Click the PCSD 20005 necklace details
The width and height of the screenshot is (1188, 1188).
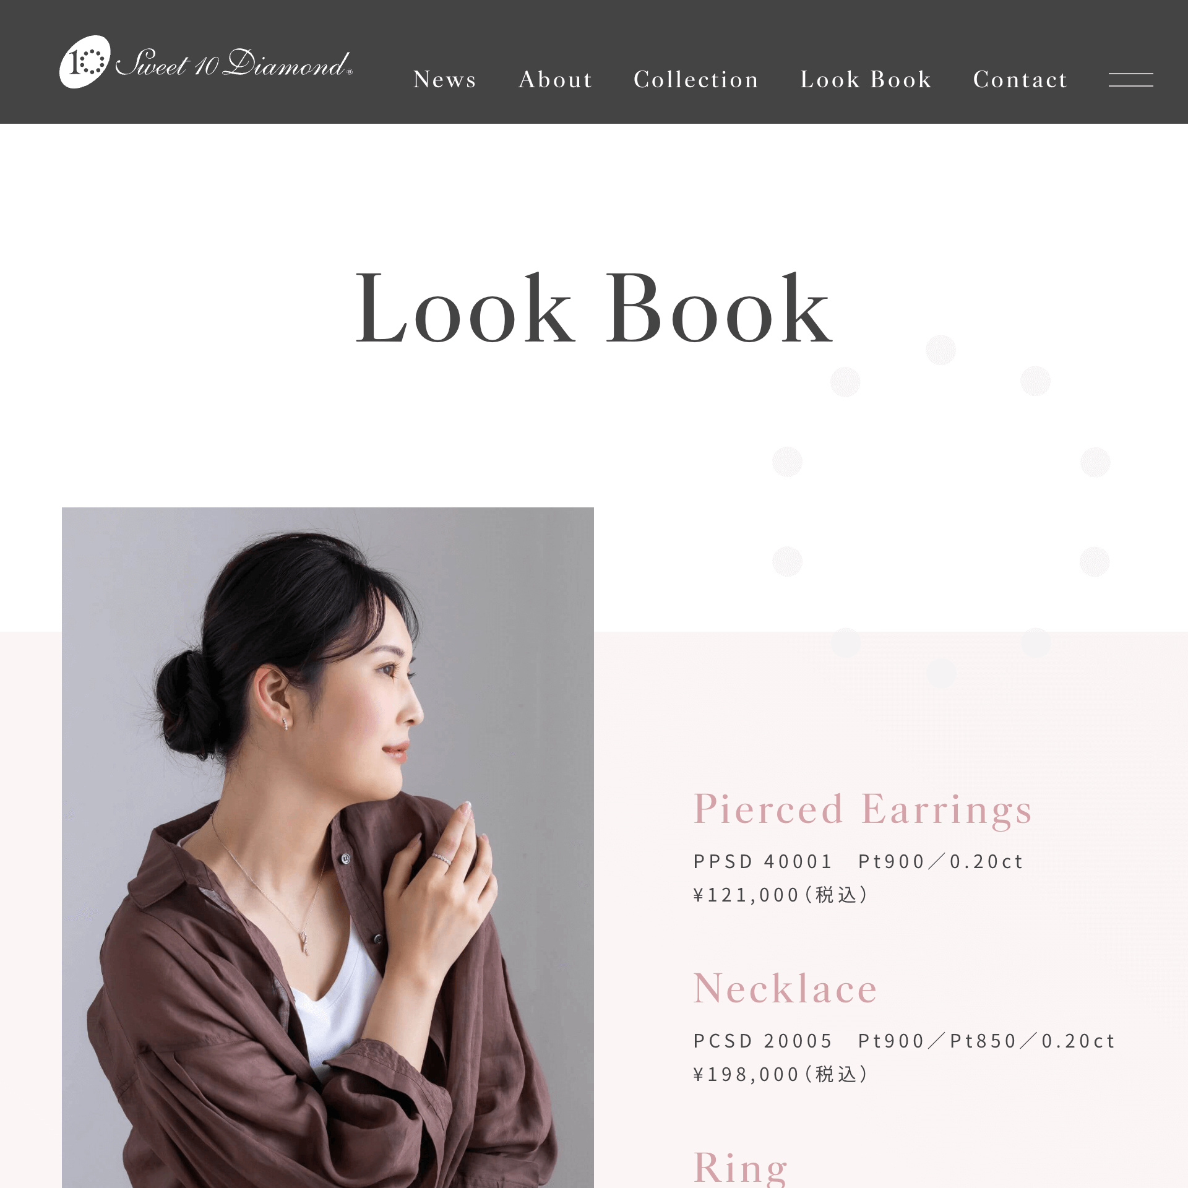coord(904,1041)
